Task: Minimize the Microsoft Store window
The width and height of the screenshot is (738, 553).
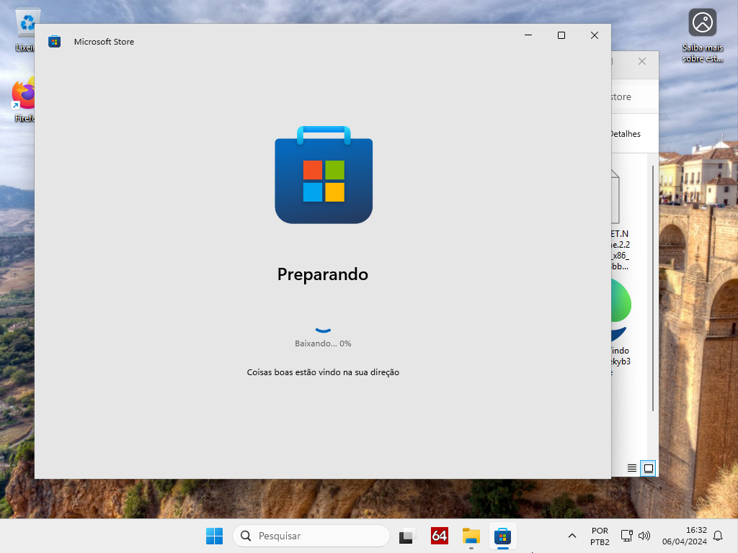Action: coord(528,35)
